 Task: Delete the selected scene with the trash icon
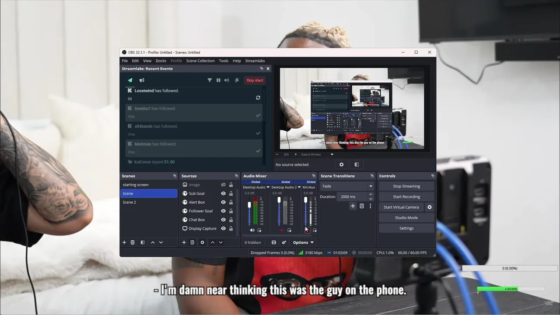133,242
